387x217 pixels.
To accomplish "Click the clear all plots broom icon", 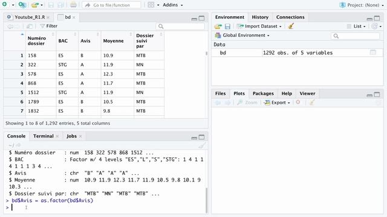I will (x=312, y=102).
